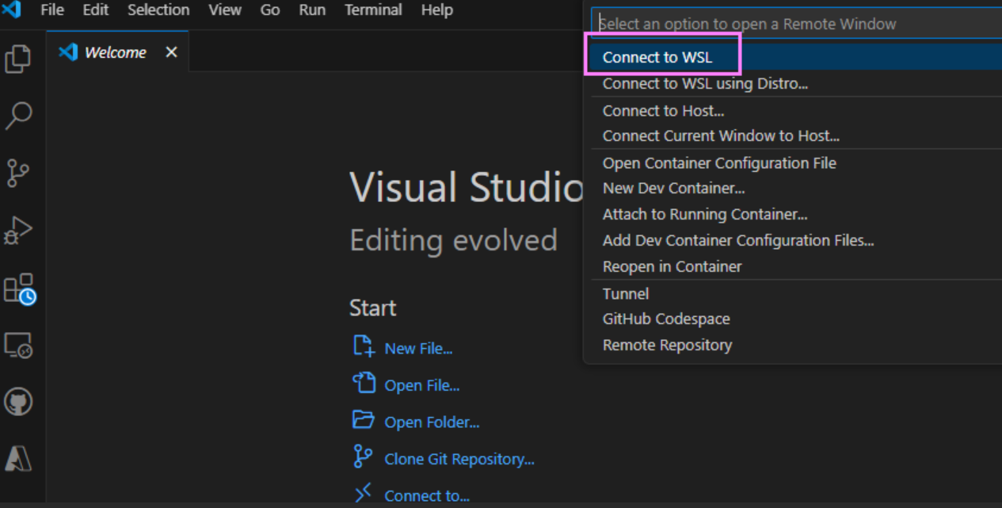
Task: Click the Remote Window search input
Action: 792,24
